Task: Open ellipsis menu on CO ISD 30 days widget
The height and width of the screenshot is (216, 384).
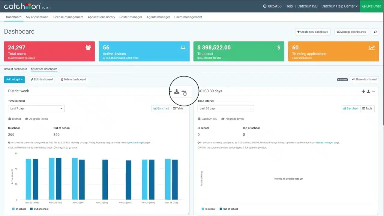Action: click(x=373, y=91)
